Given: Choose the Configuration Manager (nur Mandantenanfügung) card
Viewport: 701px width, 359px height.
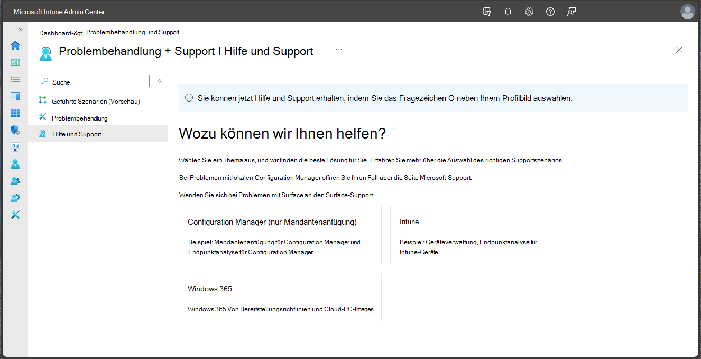Looking at the screenshot, I should 280,235.
